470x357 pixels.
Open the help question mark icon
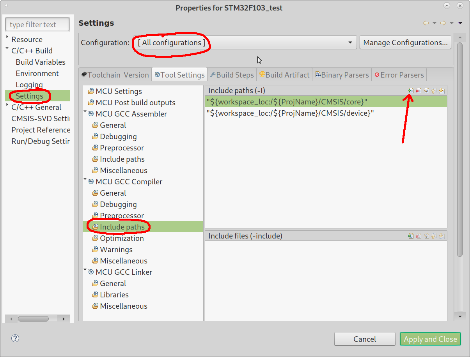(15, 338)
